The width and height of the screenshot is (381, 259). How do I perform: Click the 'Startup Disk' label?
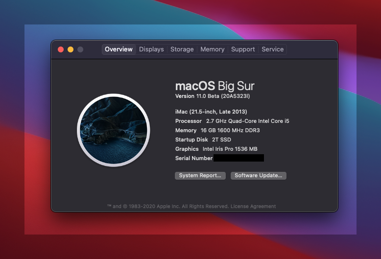click(191, 140)
